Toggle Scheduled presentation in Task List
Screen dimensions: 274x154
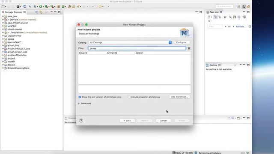pyautogui.click(x=220, y=17)
